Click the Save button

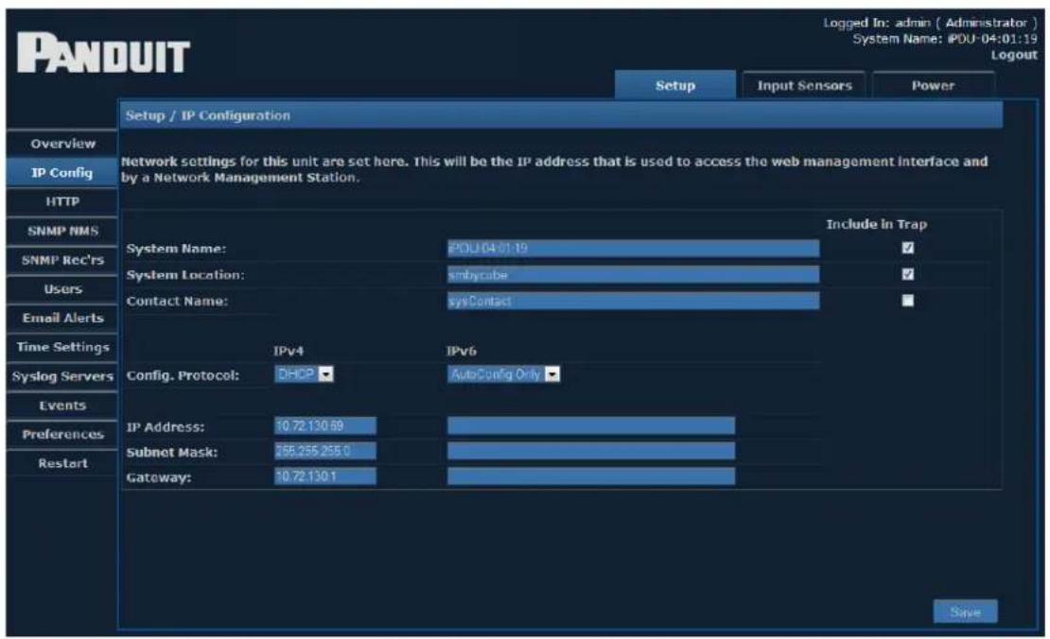pyautogui.click(x=965, y=612)
